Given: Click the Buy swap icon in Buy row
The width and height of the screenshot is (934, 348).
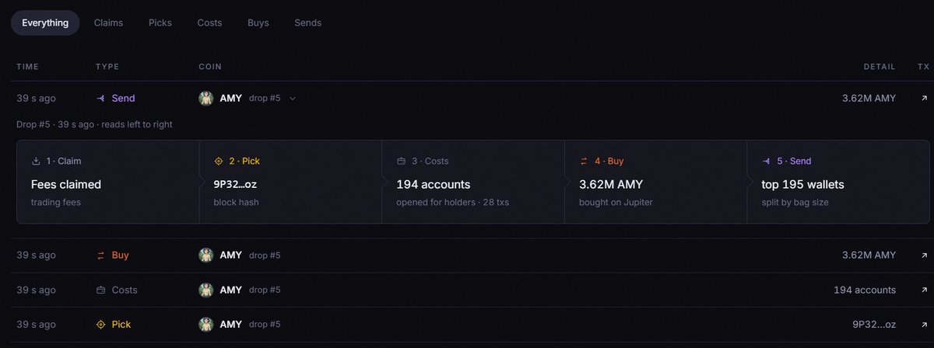Looking at the screenshot, I should click(x=100, y=255).
